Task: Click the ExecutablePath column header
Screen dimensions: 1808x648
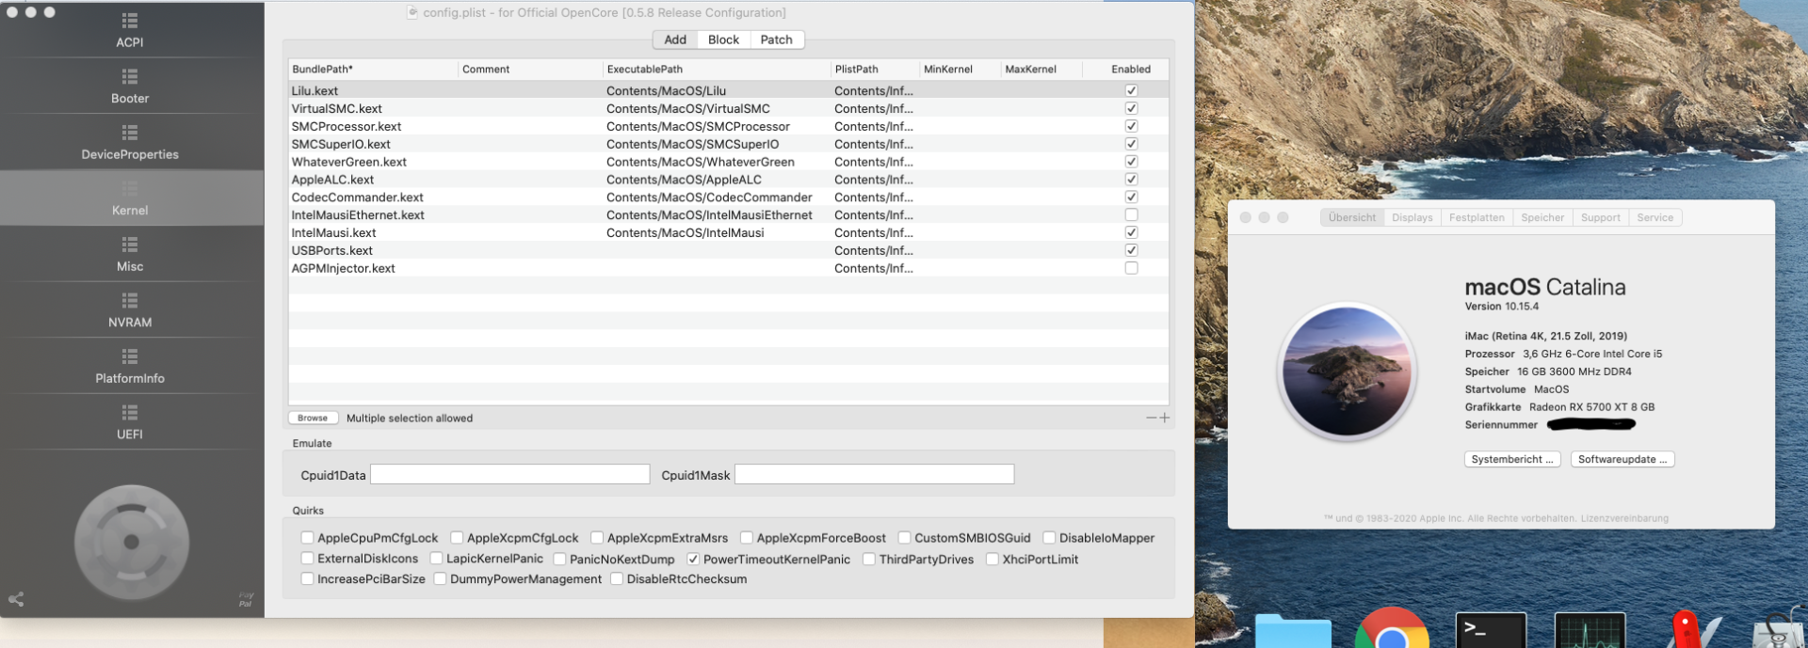Action: (x=717, y=69)
